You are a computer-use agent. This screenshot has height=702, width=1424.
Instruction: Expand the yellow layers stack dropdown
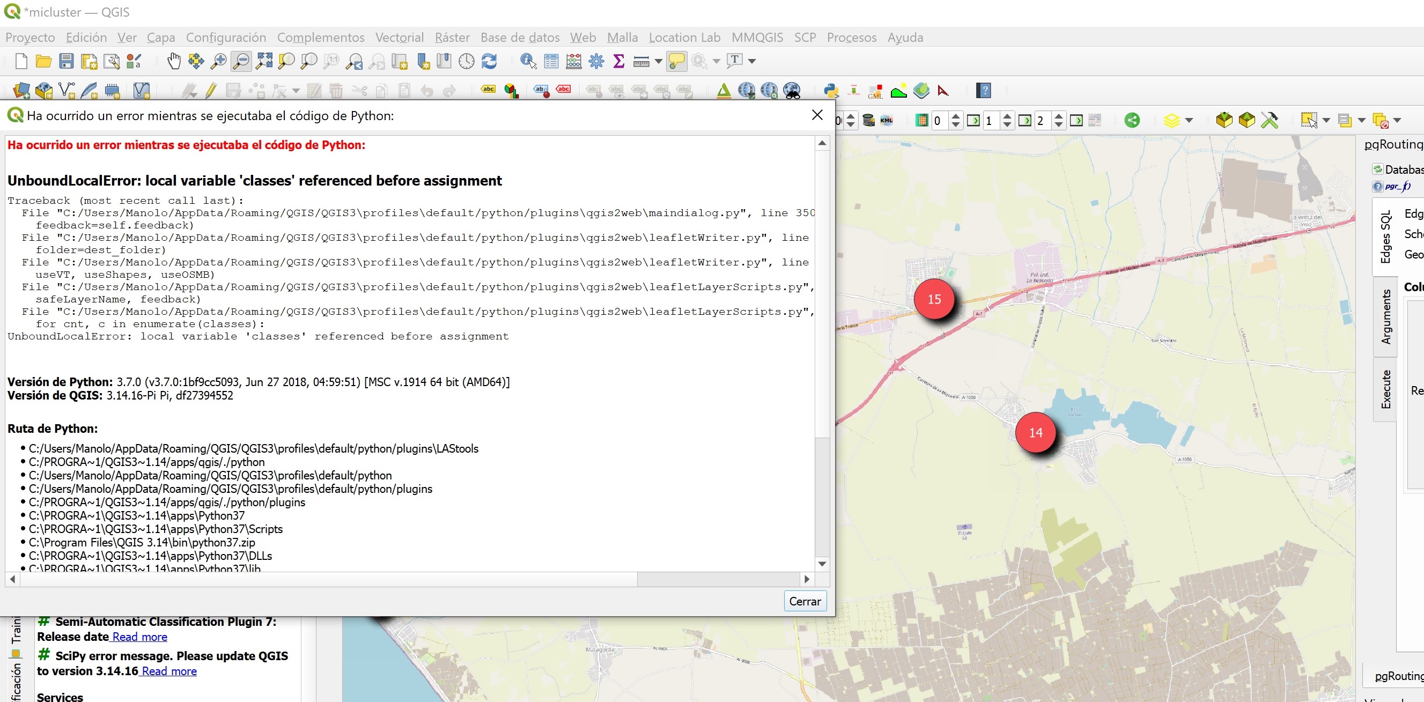(1189, 120)
